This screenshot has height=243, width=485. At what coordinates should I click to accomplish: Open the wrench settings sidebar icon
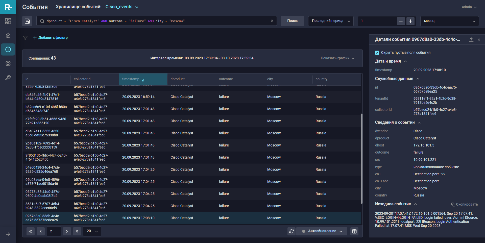pos(8,78)
